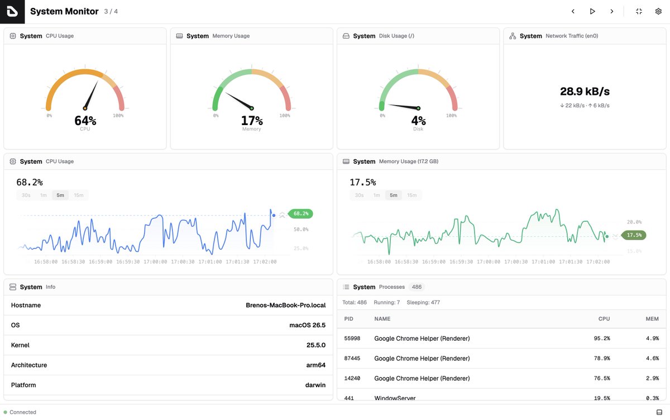Click hostname value Brenos-MacBook-Pro.local

coord(285,306)
